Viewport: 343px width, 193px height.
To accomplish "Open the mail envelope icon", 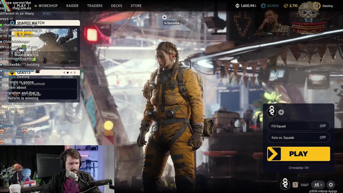I will [306, 6].
